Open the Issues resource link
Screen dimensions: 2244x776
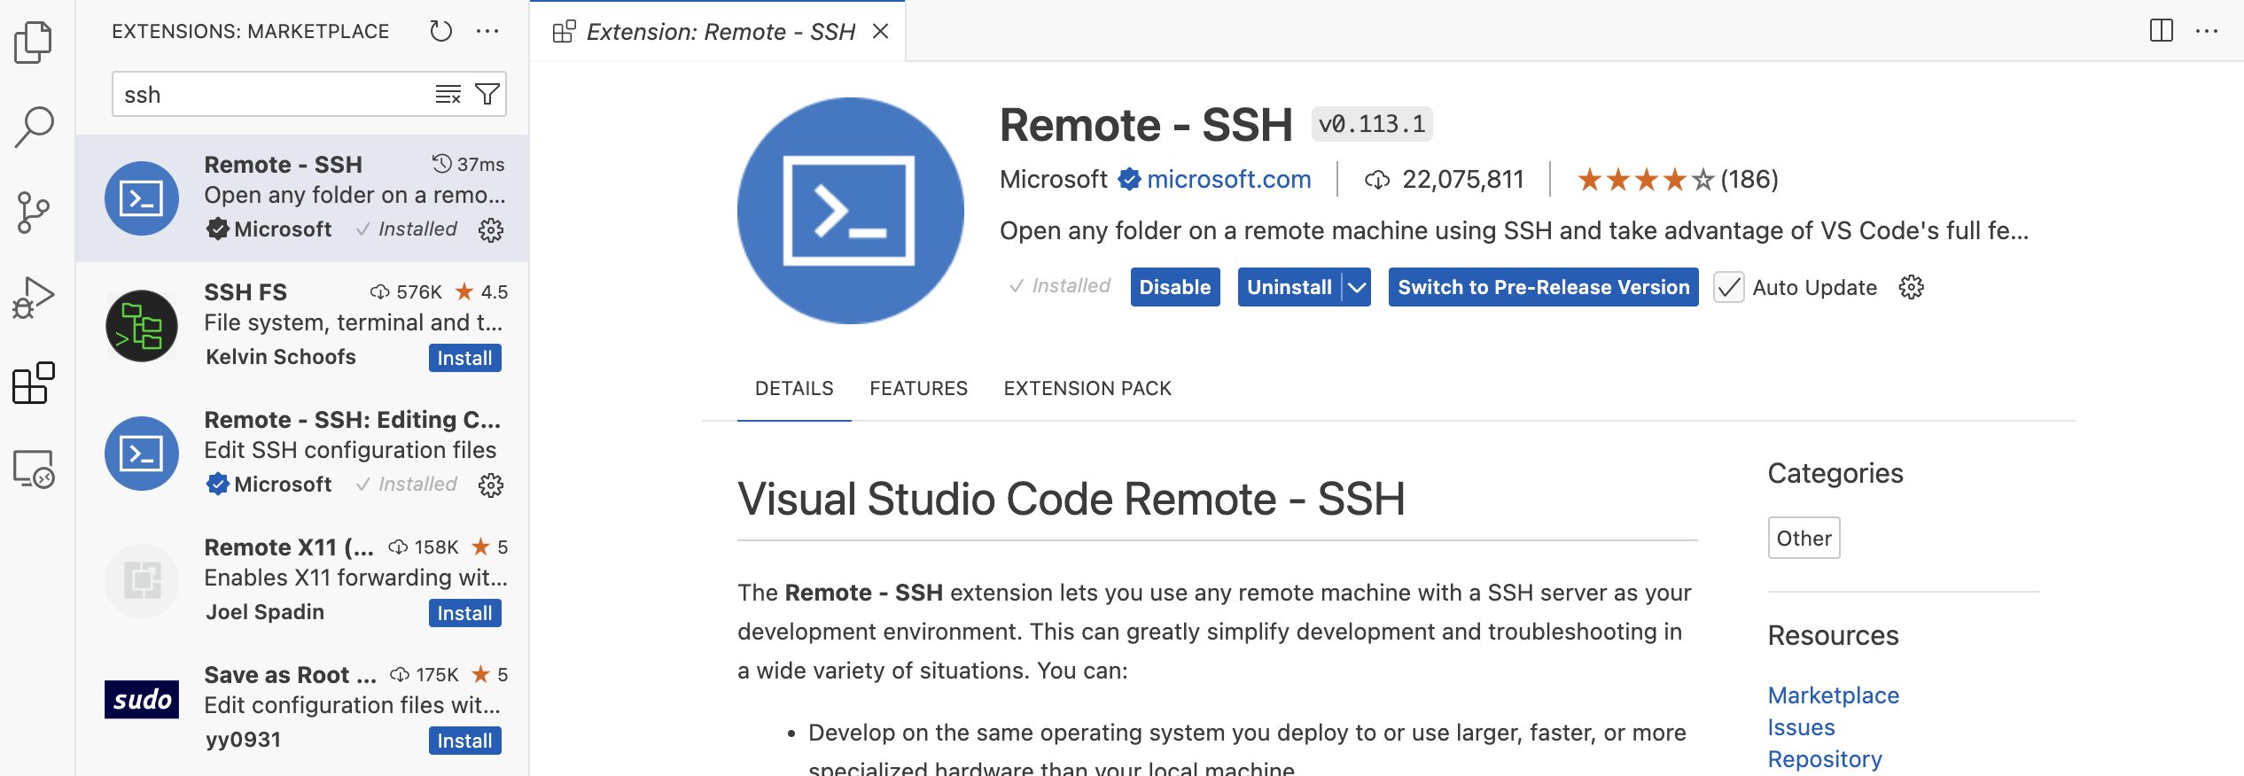(1802, 727)
